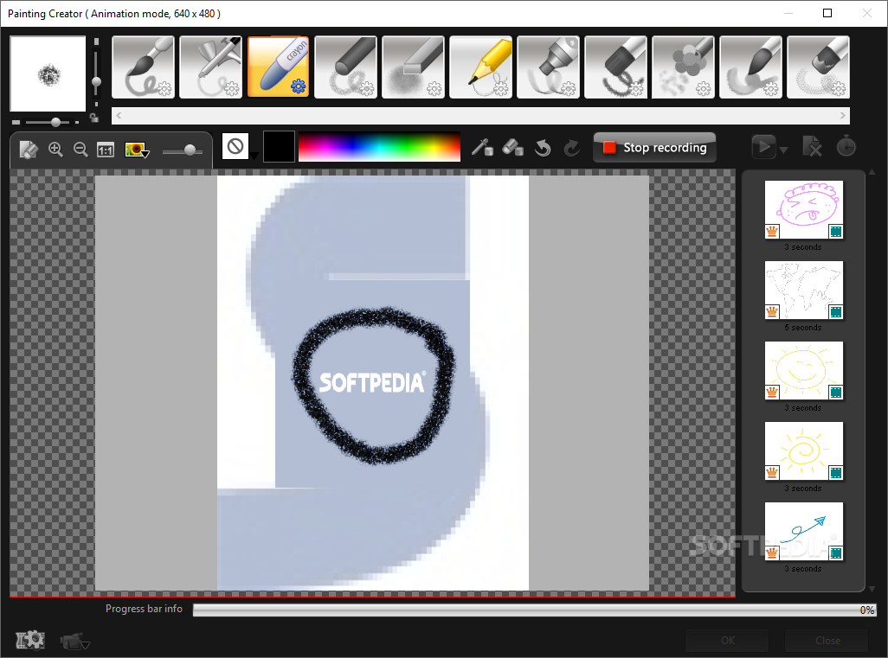
Task: Click Stop recording button
Action: [x=654, y=148]
